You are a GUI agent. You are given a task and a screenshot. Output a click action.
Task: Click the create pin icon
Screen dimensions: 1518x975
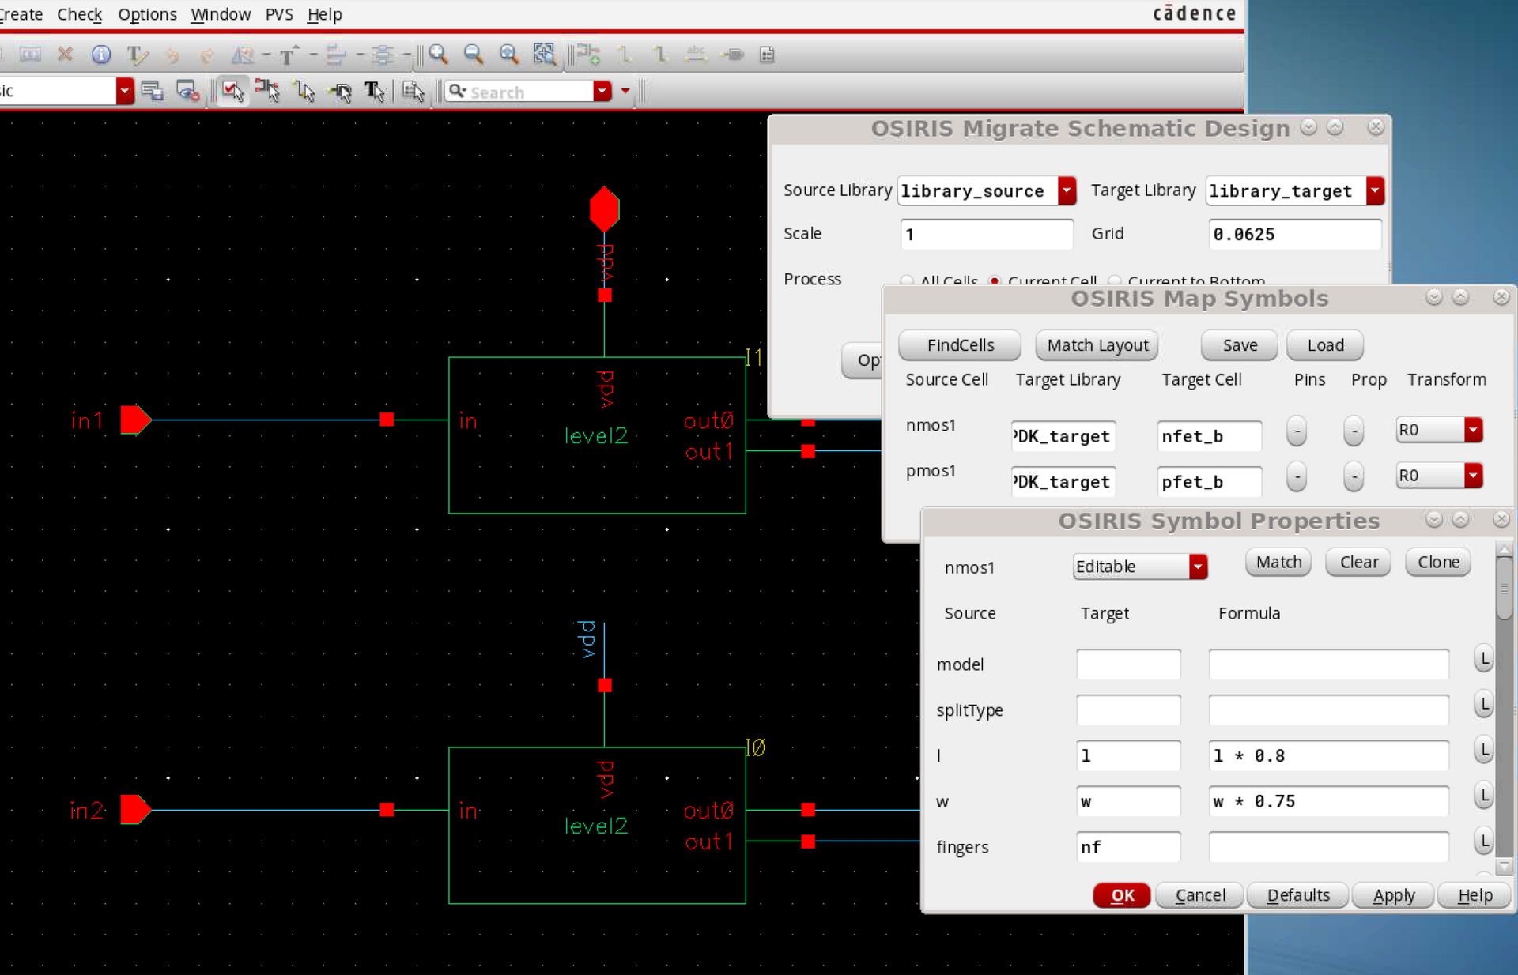click(733, 55)
